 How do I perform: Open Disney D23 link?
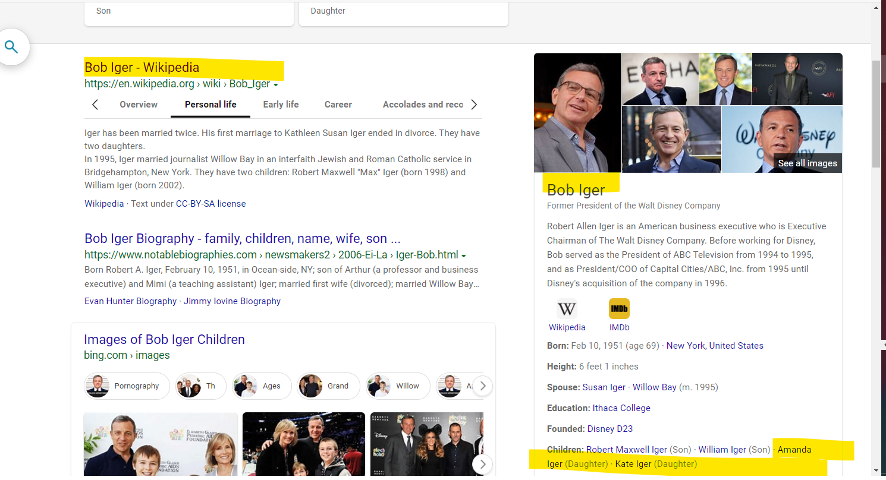click(x=610, y=429)
